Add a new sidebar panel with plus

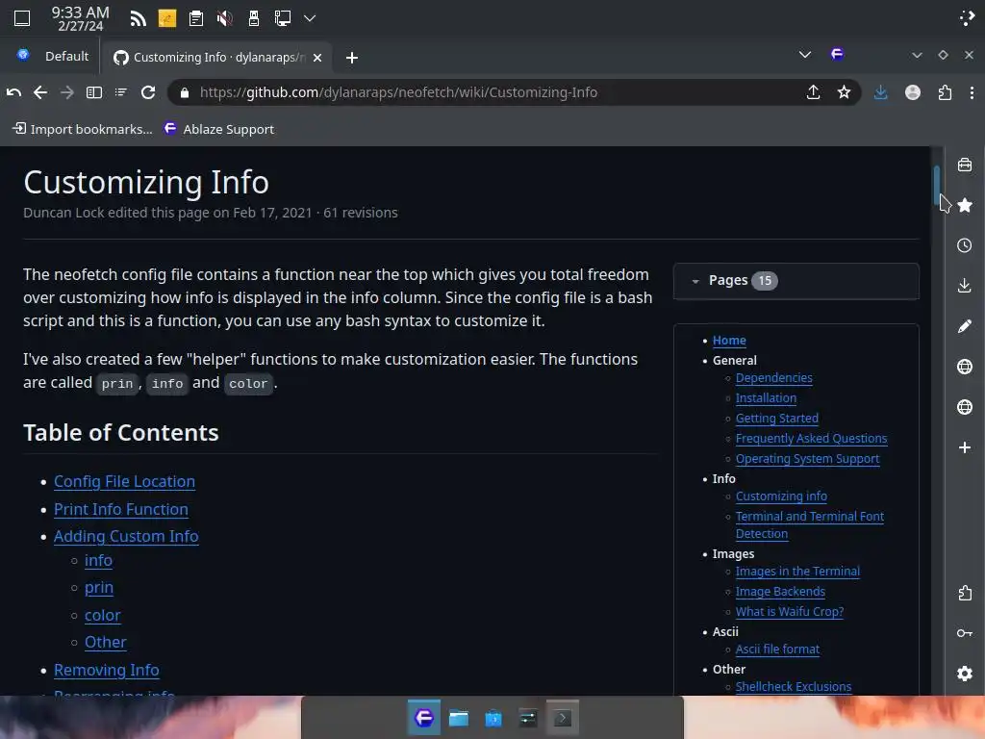[965, 446]
